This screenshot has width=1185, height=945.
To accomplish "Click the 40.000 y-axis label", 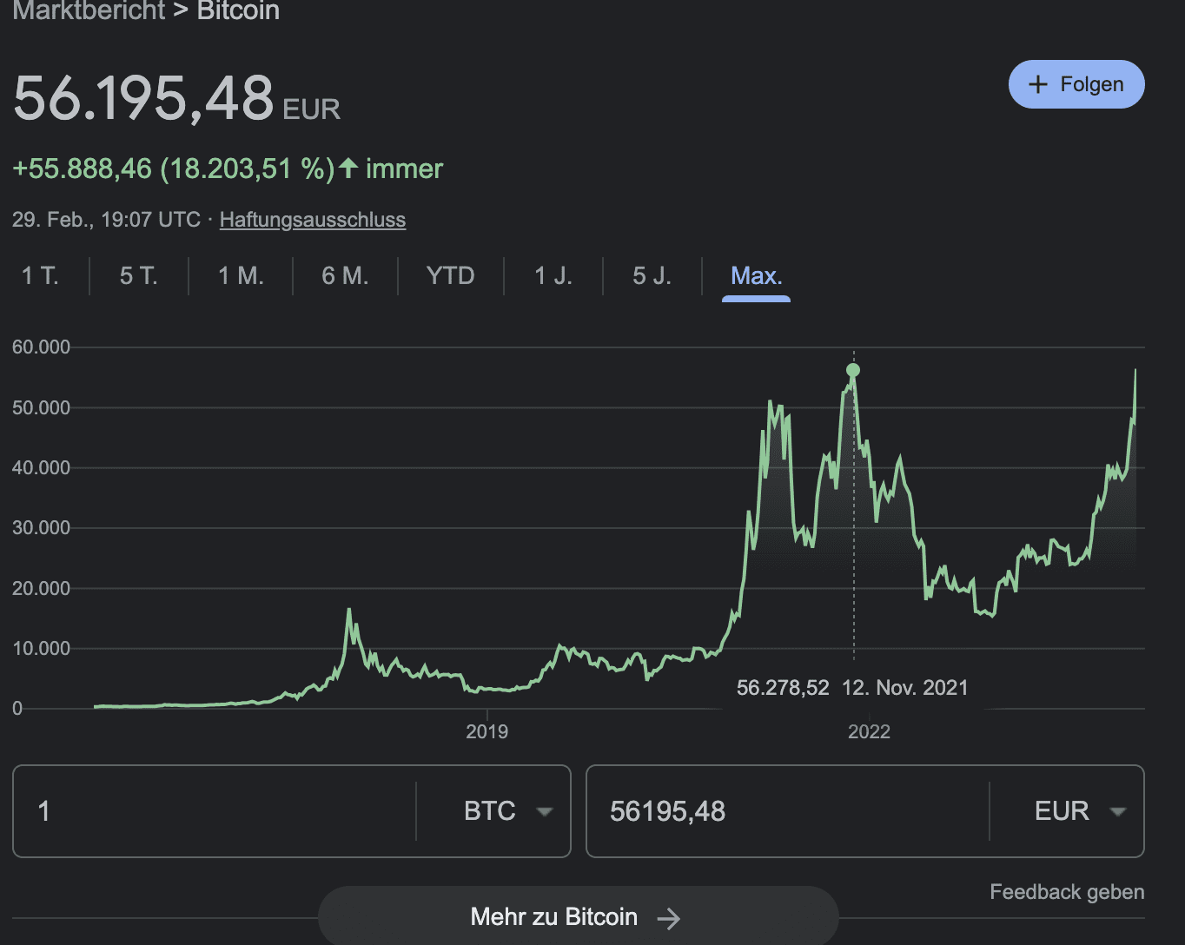I will point(41,467).
